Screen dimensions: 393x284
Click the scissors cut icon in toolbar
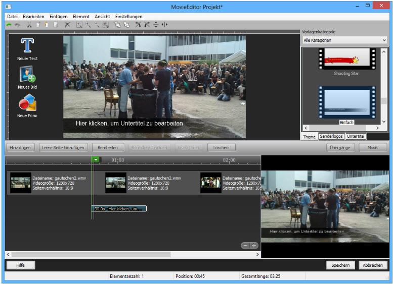[29, 24]
